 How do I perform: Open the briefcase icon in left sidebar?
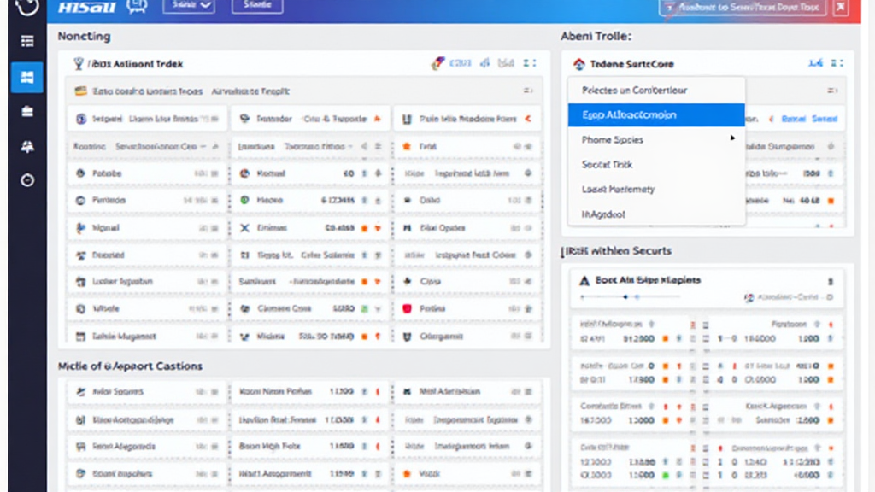click(x=27, y=112)
